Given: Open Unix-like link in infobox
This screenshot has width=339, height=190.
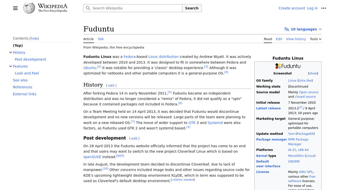Looking at the screenshot, I should [x=305, y=81].
